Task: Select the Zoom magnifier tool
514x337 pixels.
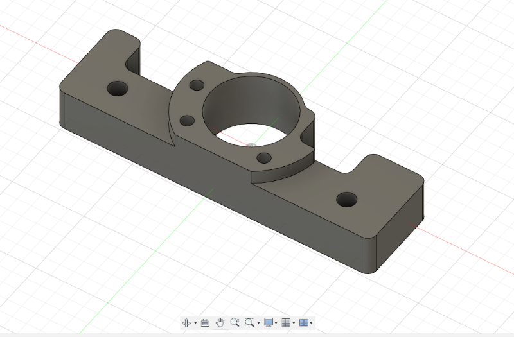Action: (x=235, y=322)
